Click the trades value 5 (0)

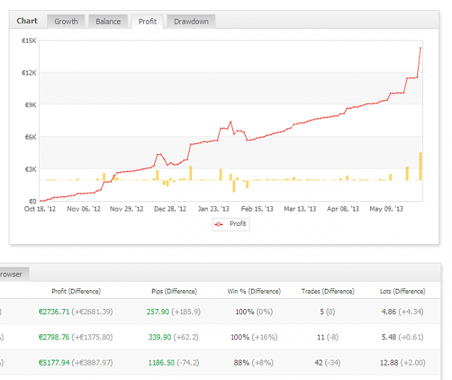tap(328, 312)
